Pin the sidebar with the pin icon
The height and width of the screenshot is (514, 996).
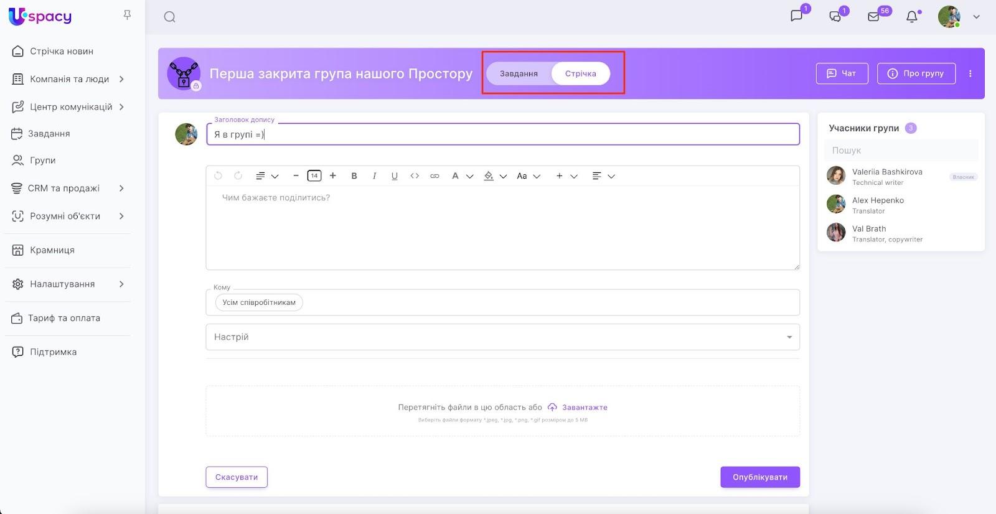coord(127,15)
